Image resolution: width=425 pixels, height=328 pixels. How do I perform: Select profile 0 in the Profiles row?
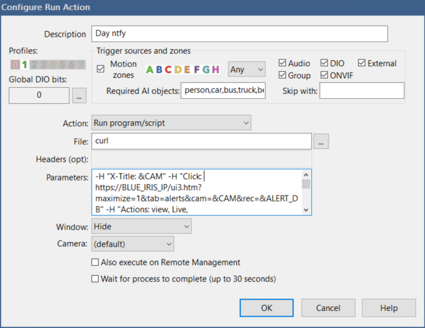tap(15, 65)
